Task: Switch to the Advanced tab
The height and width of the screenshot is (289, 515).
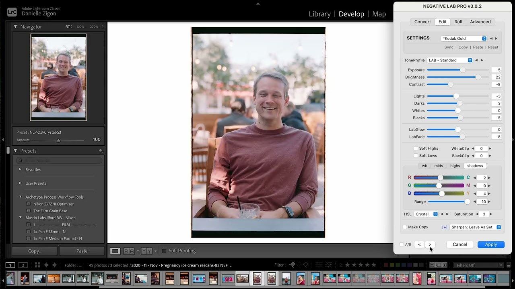Action: pyautogui.click(x=480, y=22)
